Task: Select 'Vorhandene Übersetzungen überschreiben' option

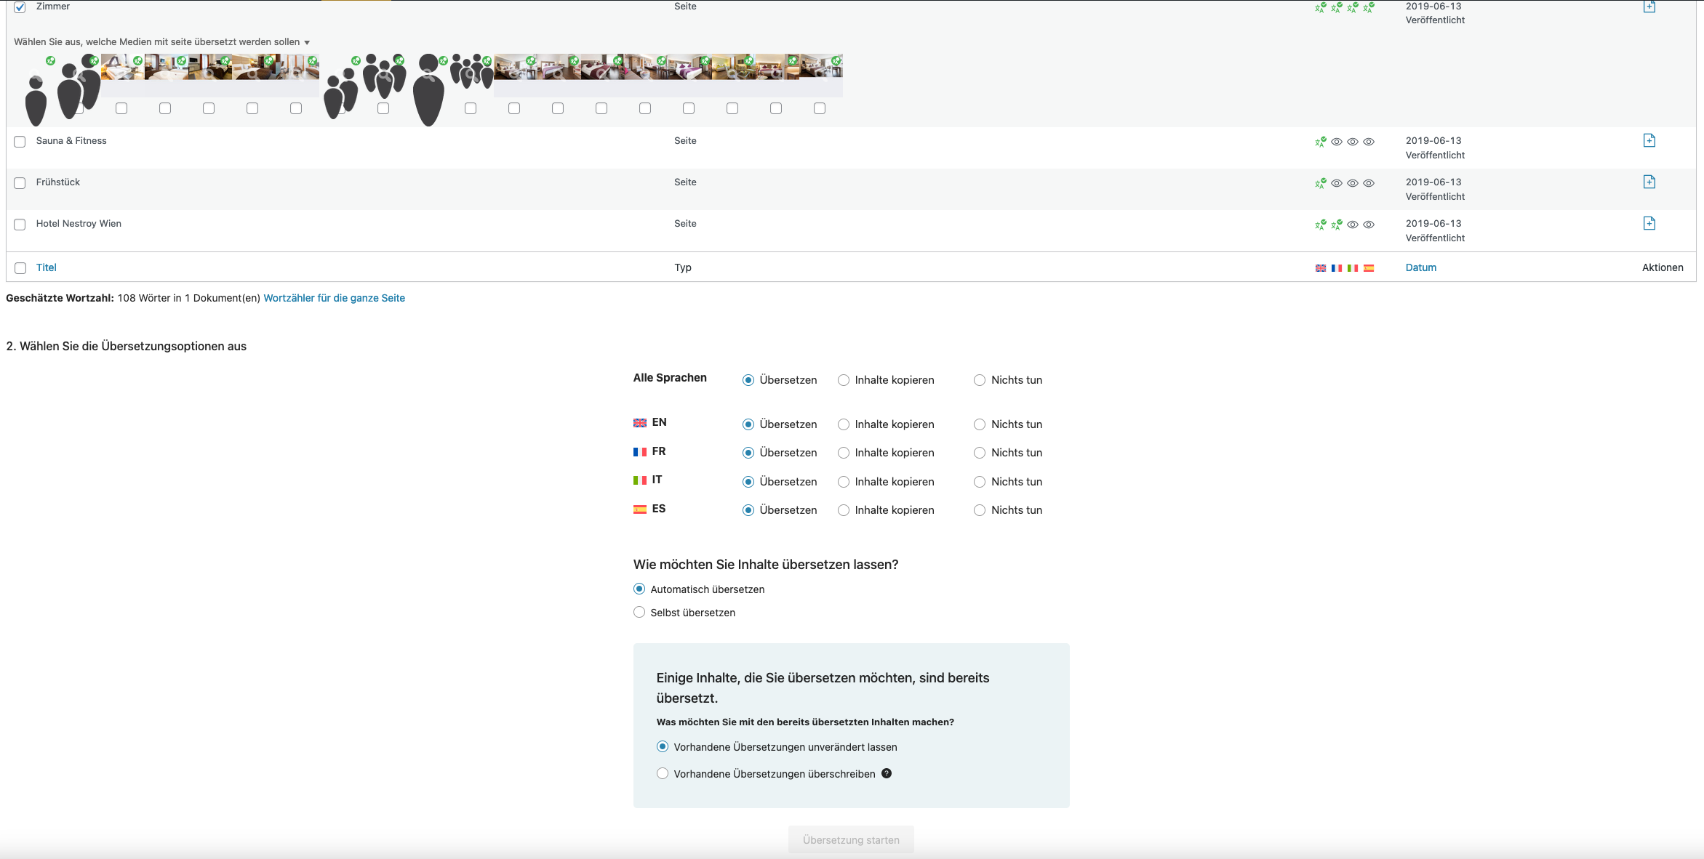Action: point(662,773)
